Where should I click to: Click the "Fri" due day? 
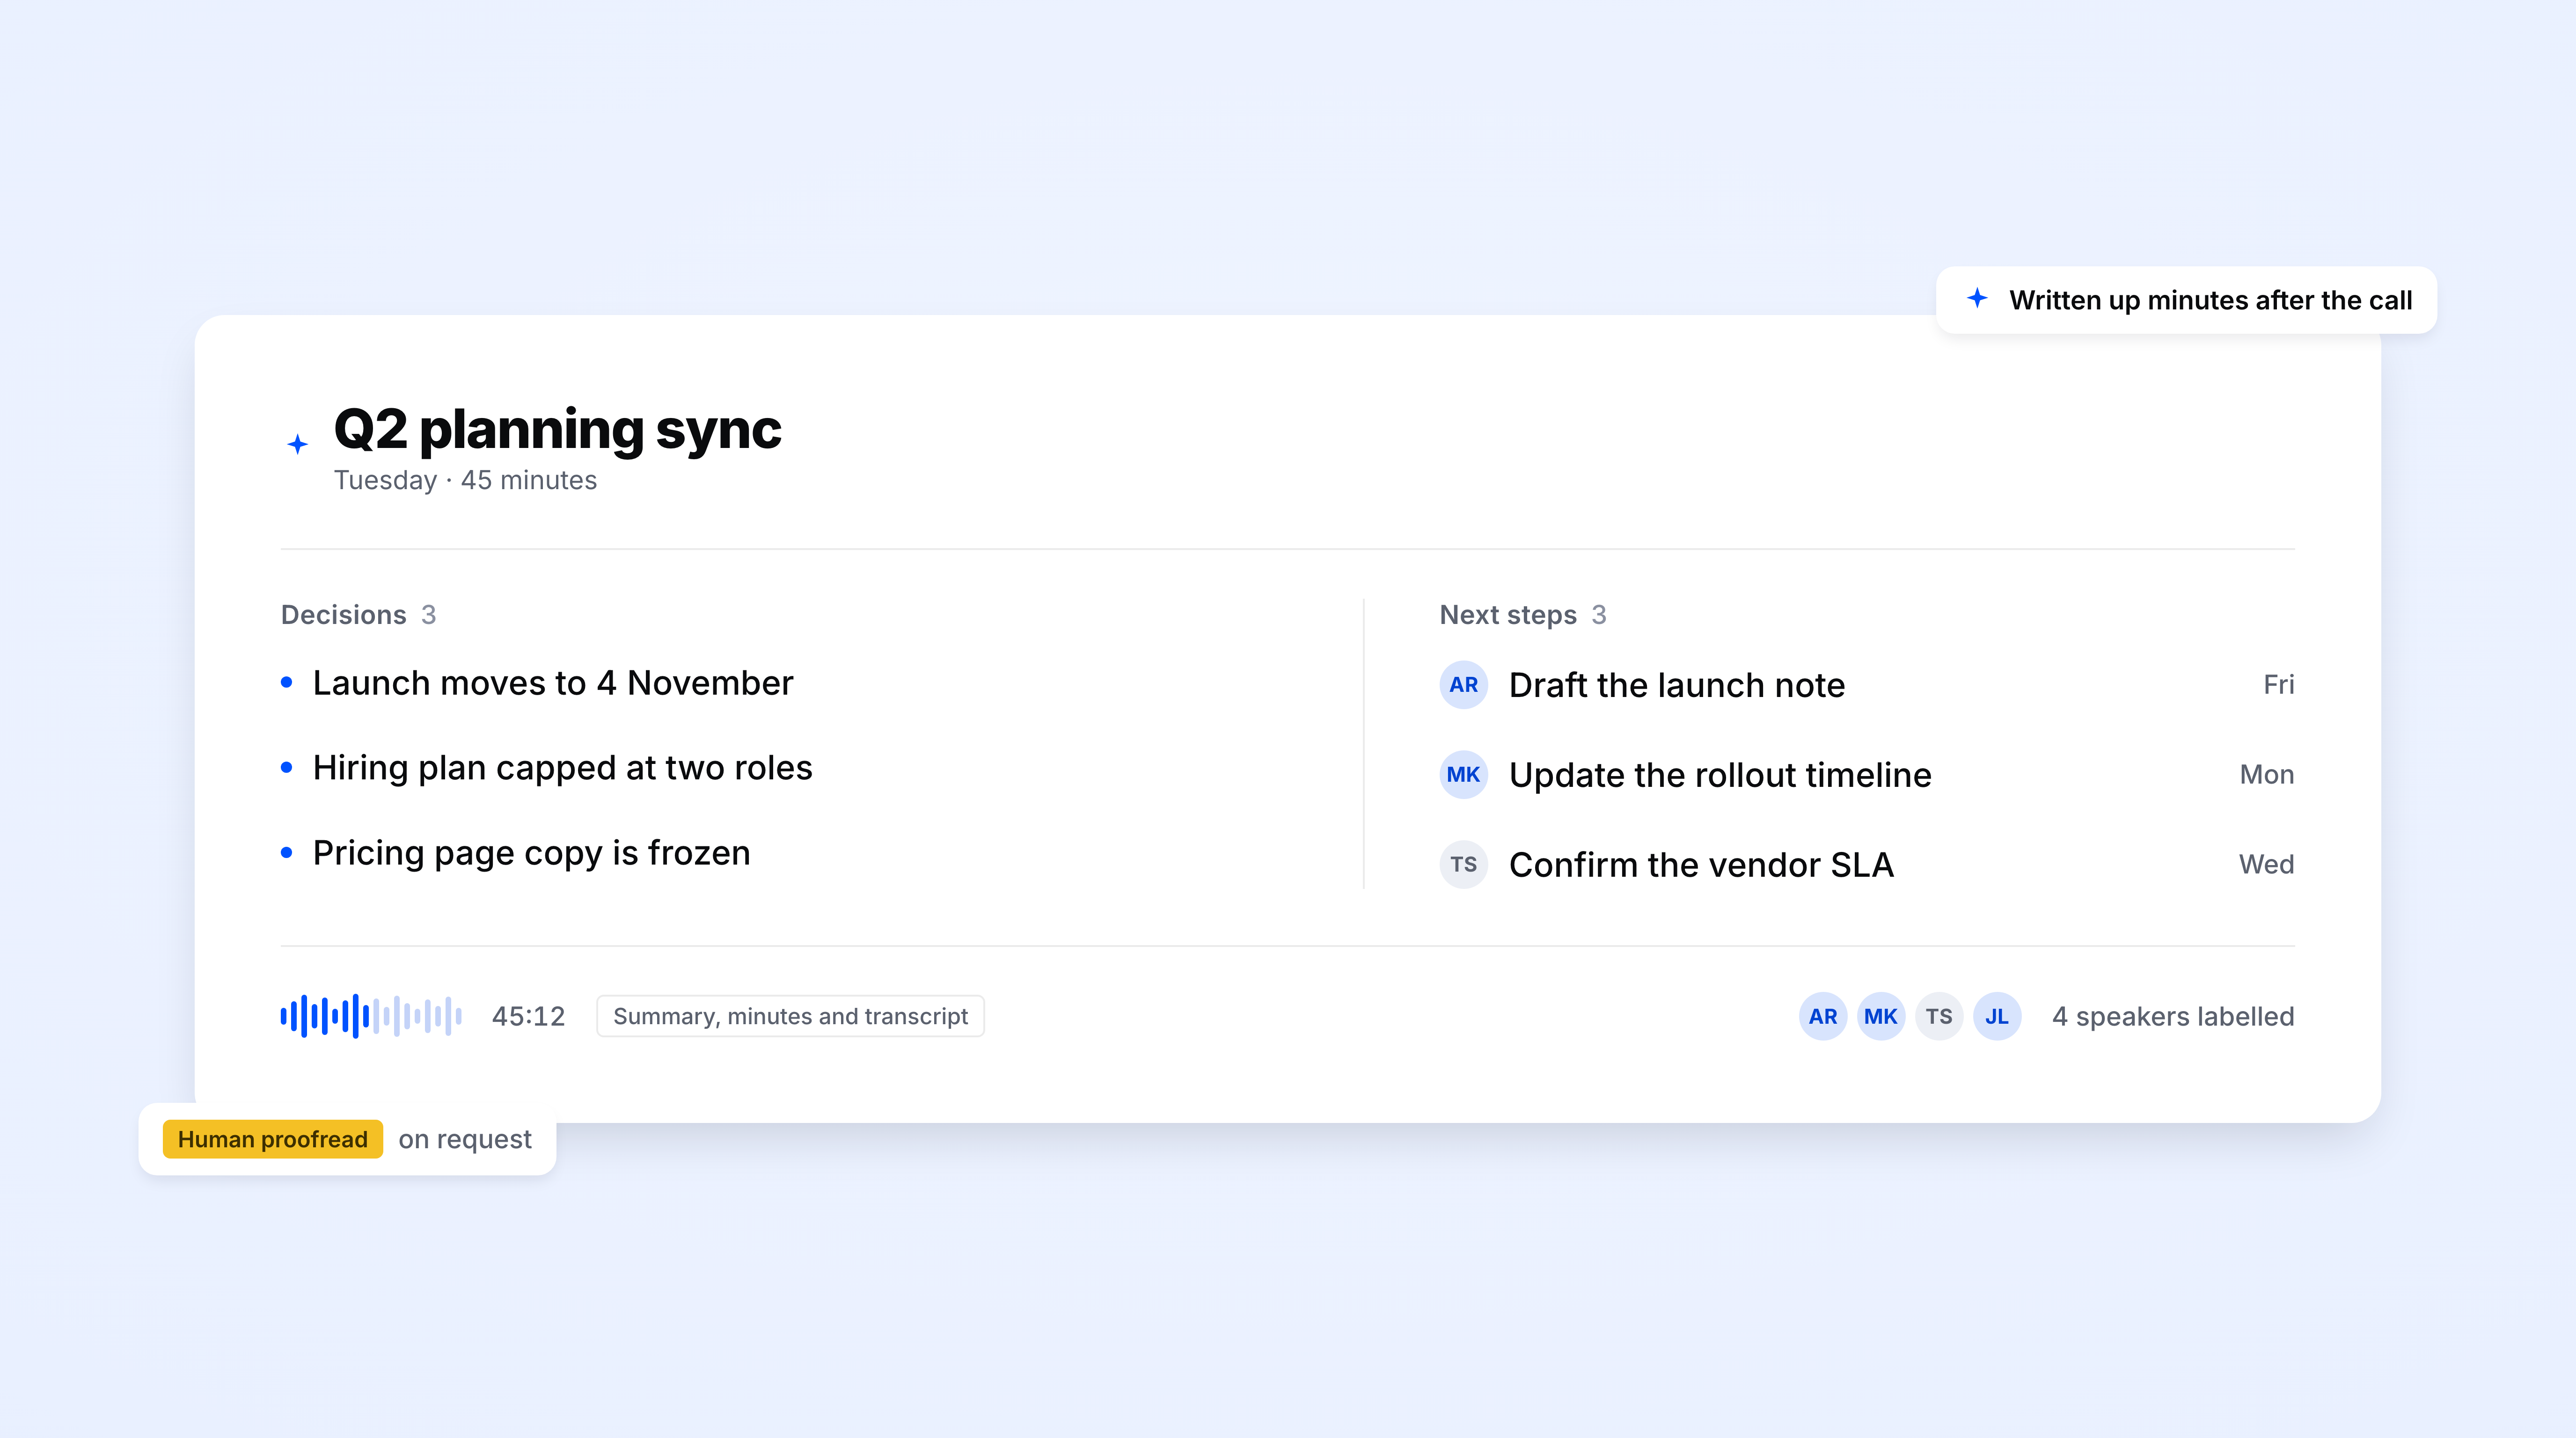(x=2279, y=685)
